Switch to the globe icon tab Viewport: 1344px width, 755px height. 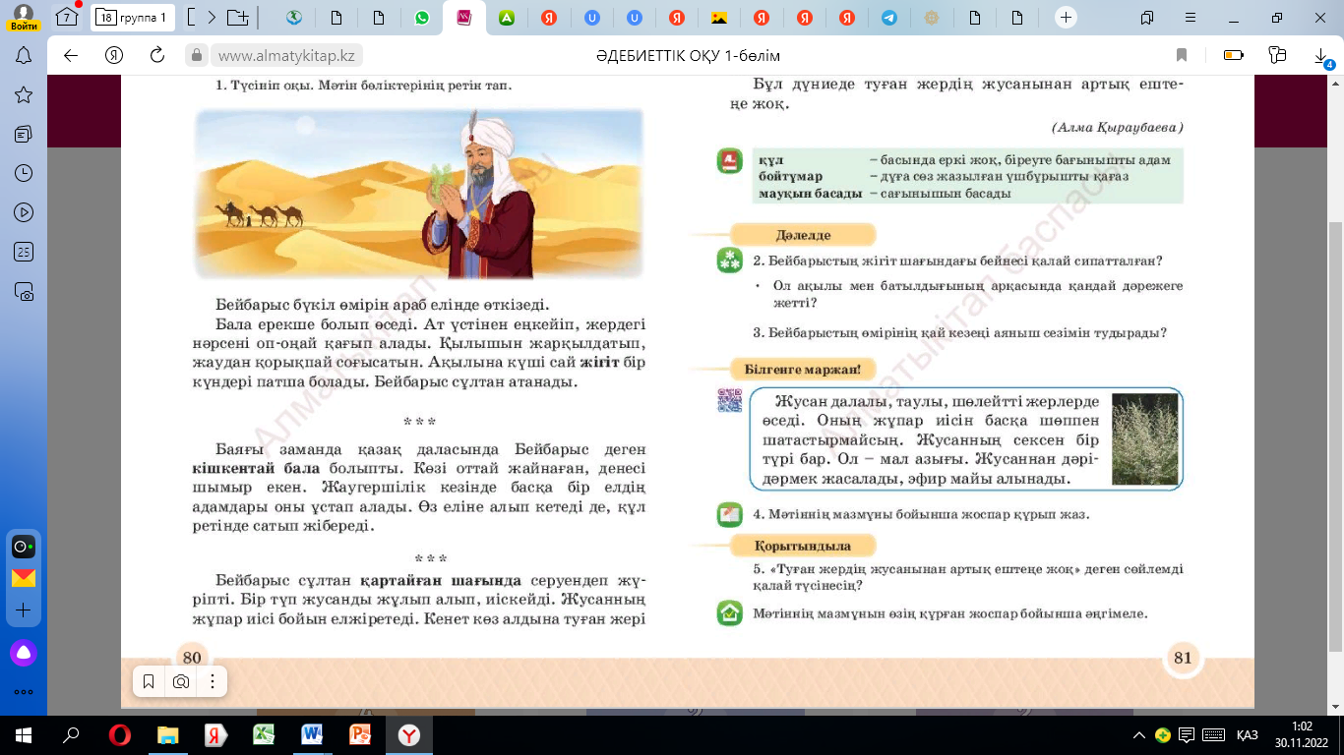tap(294, 17)
